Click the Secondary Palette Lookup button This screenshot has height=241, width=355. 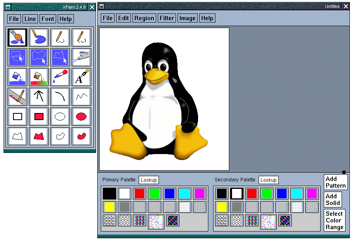[268, 180]
